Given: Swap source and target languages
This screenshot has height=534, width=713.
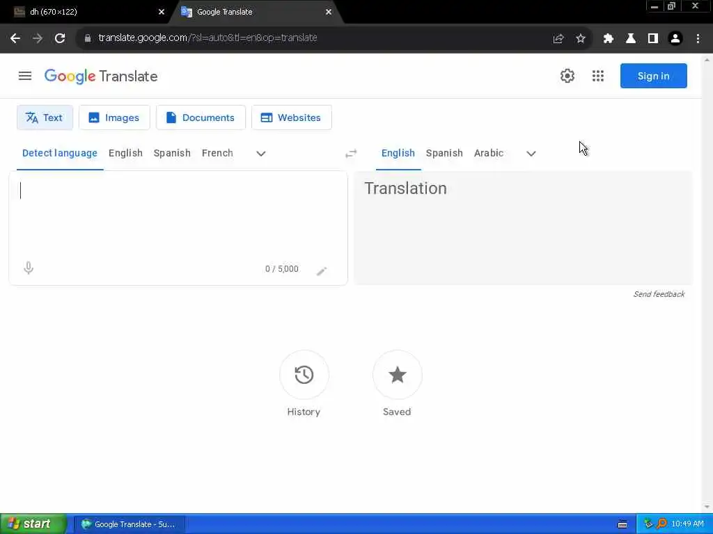Looking at the screenshot, I should click(x=351, y=154).
